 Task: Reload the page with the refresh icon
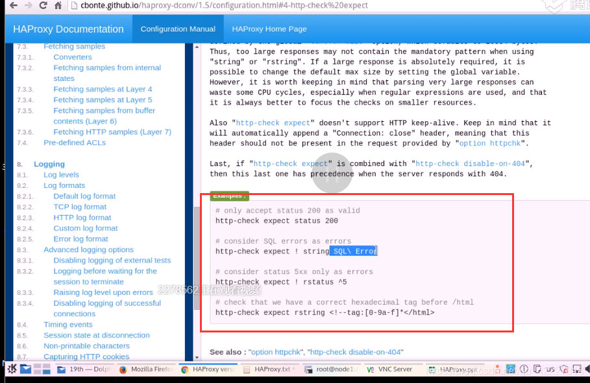pos(43,5)
